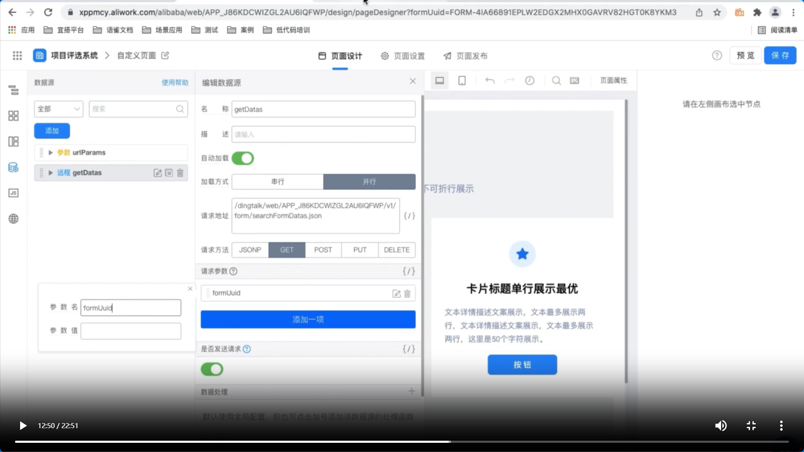
Task: Click the outline tree sidebar icon
Action: point(13,90)
